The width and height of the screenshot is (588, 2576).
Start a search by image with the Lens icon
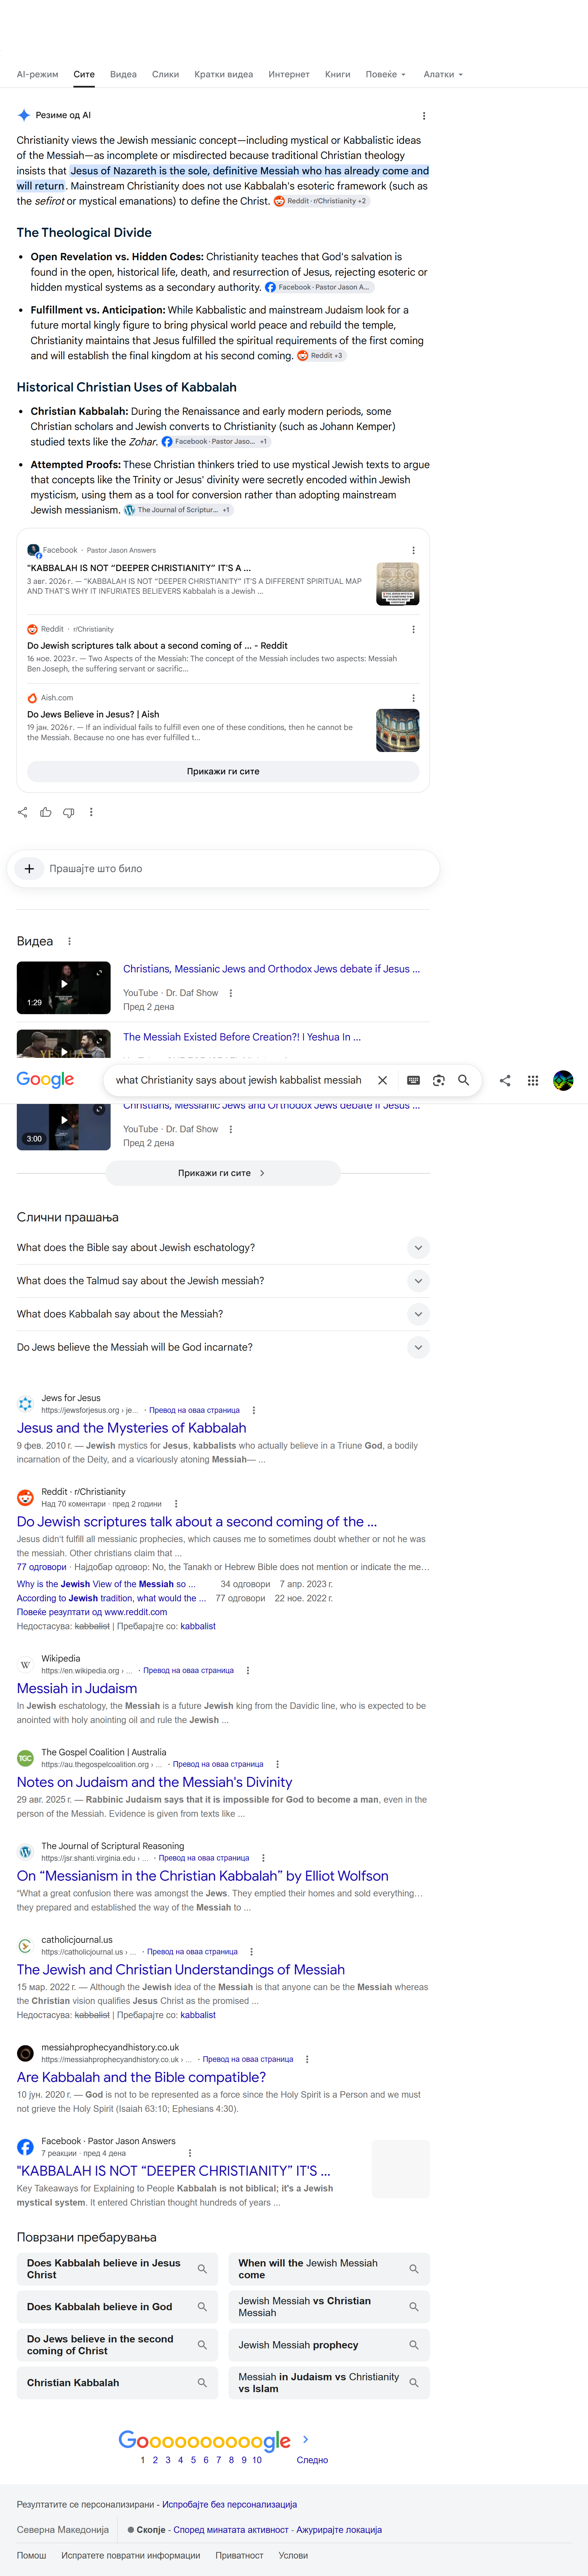pyautogui.click(x=438, y=1080)
